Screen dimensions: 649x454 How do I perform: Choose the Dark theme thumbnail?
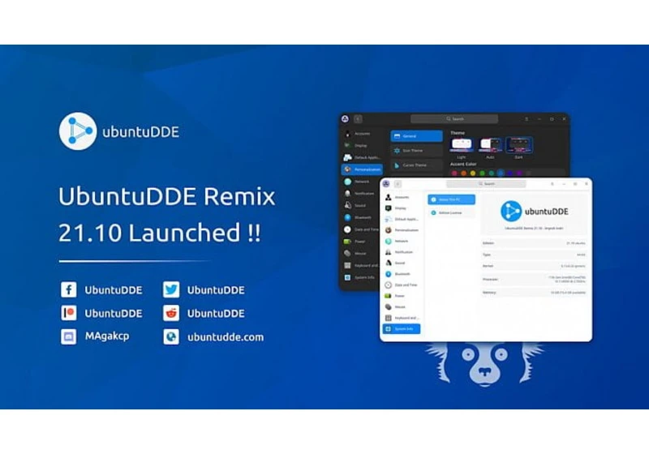[519, 145]
